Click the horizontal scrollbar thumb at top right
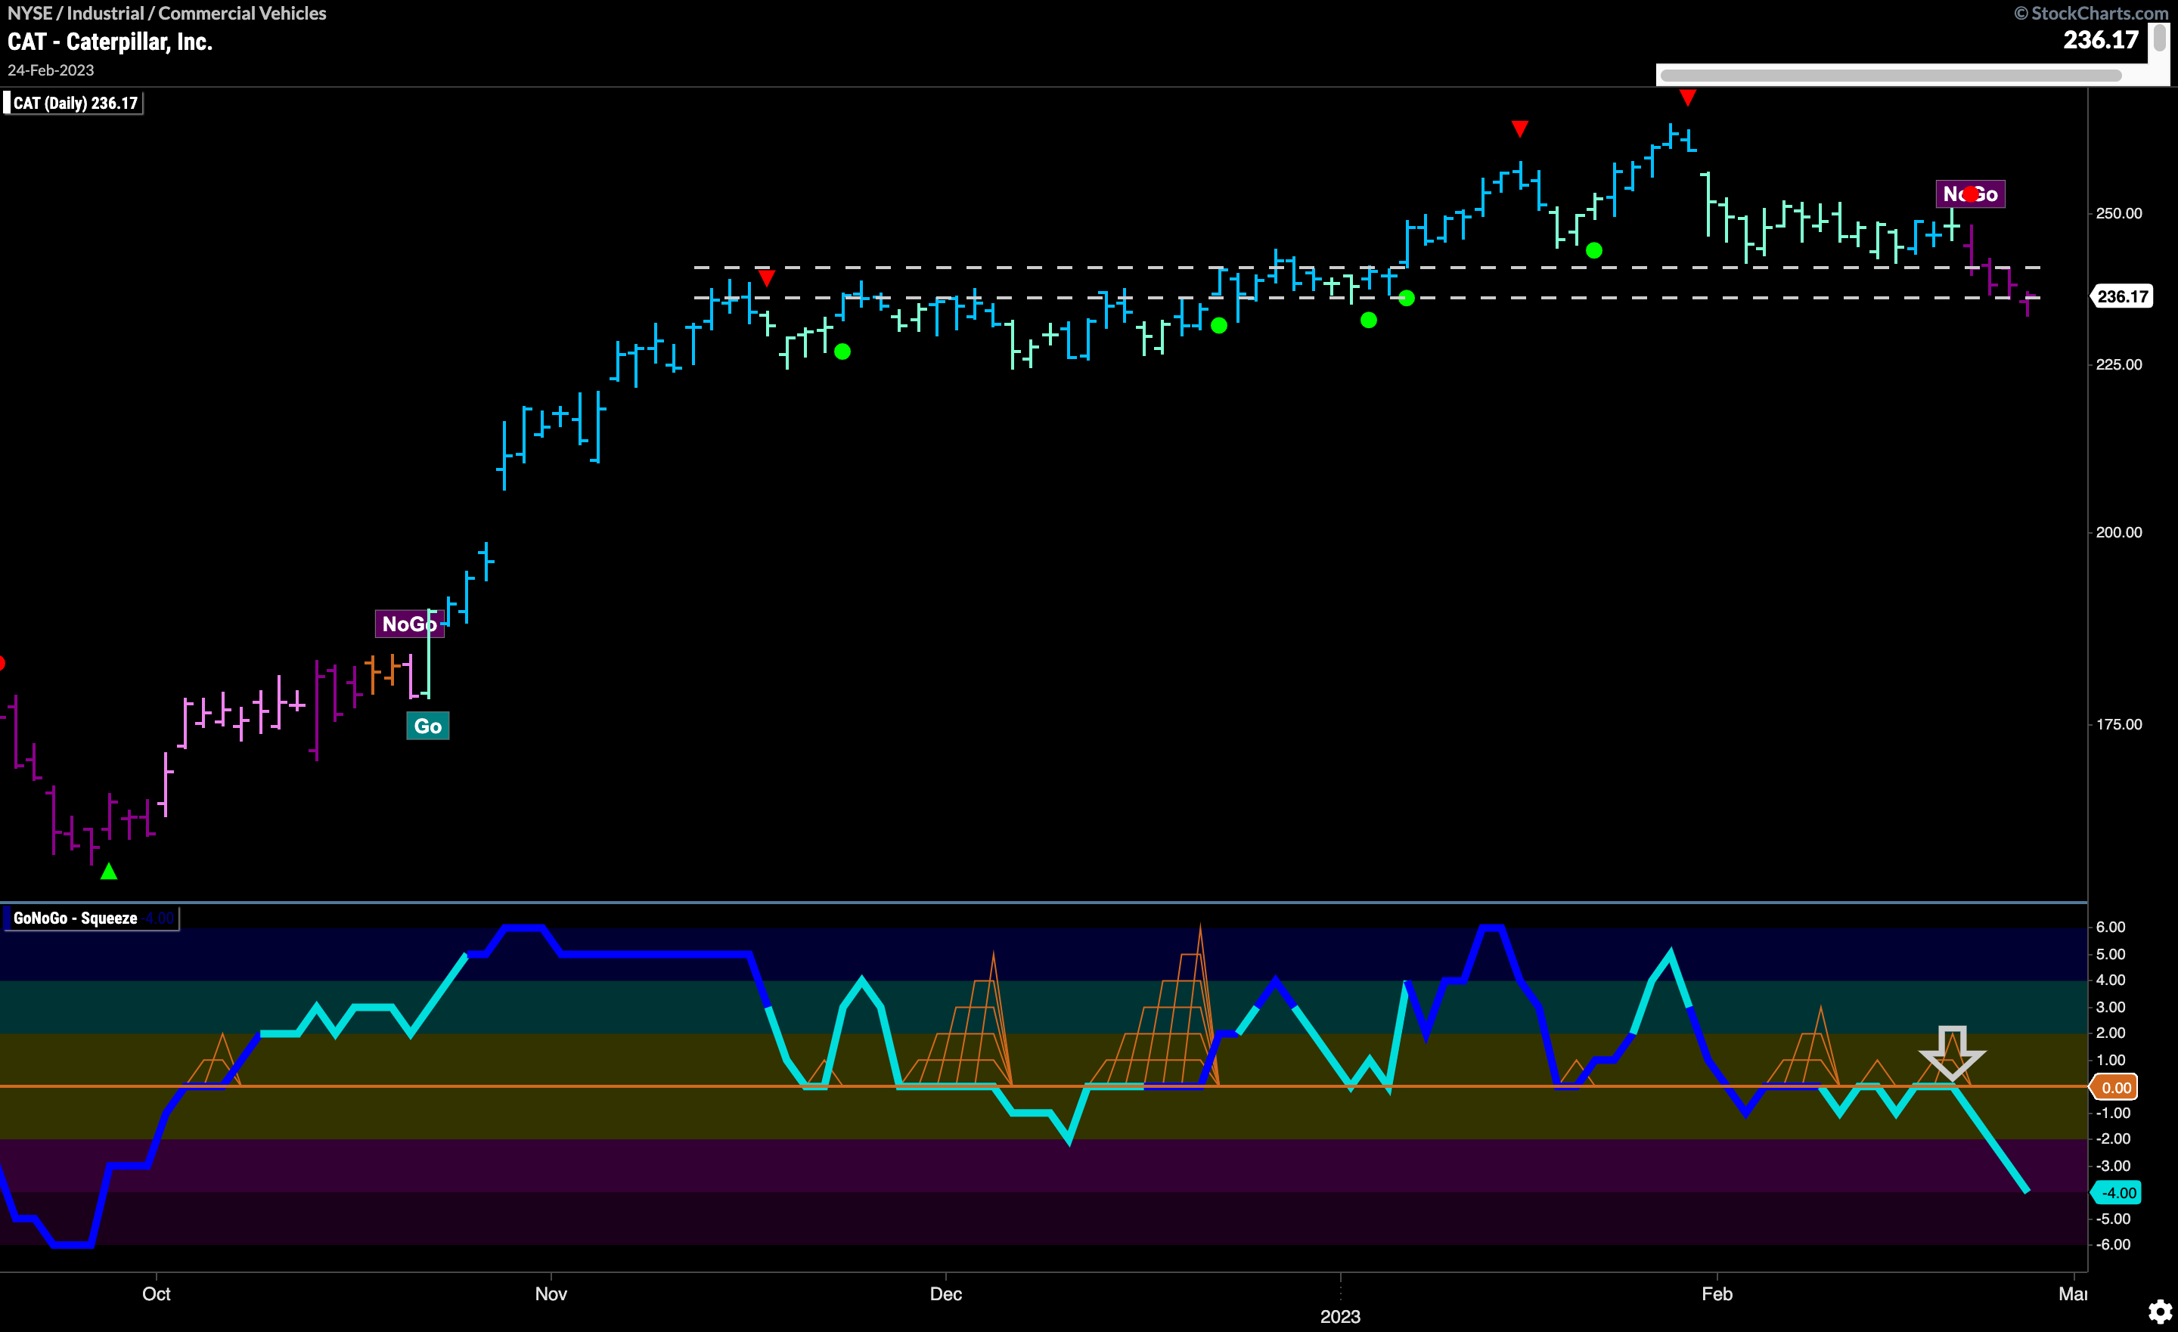The height and width of the screenshot is (1332, 2178). (x=1891, y=76)
